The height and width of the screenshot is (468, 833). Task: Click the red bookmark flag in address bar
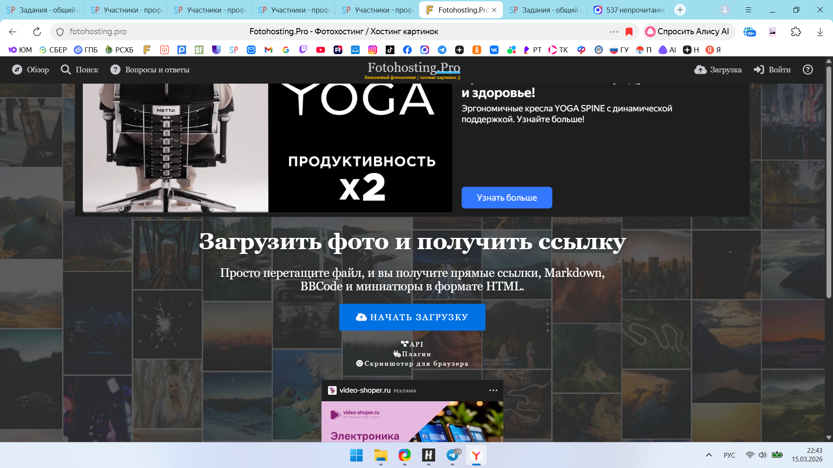click(629, 32)
